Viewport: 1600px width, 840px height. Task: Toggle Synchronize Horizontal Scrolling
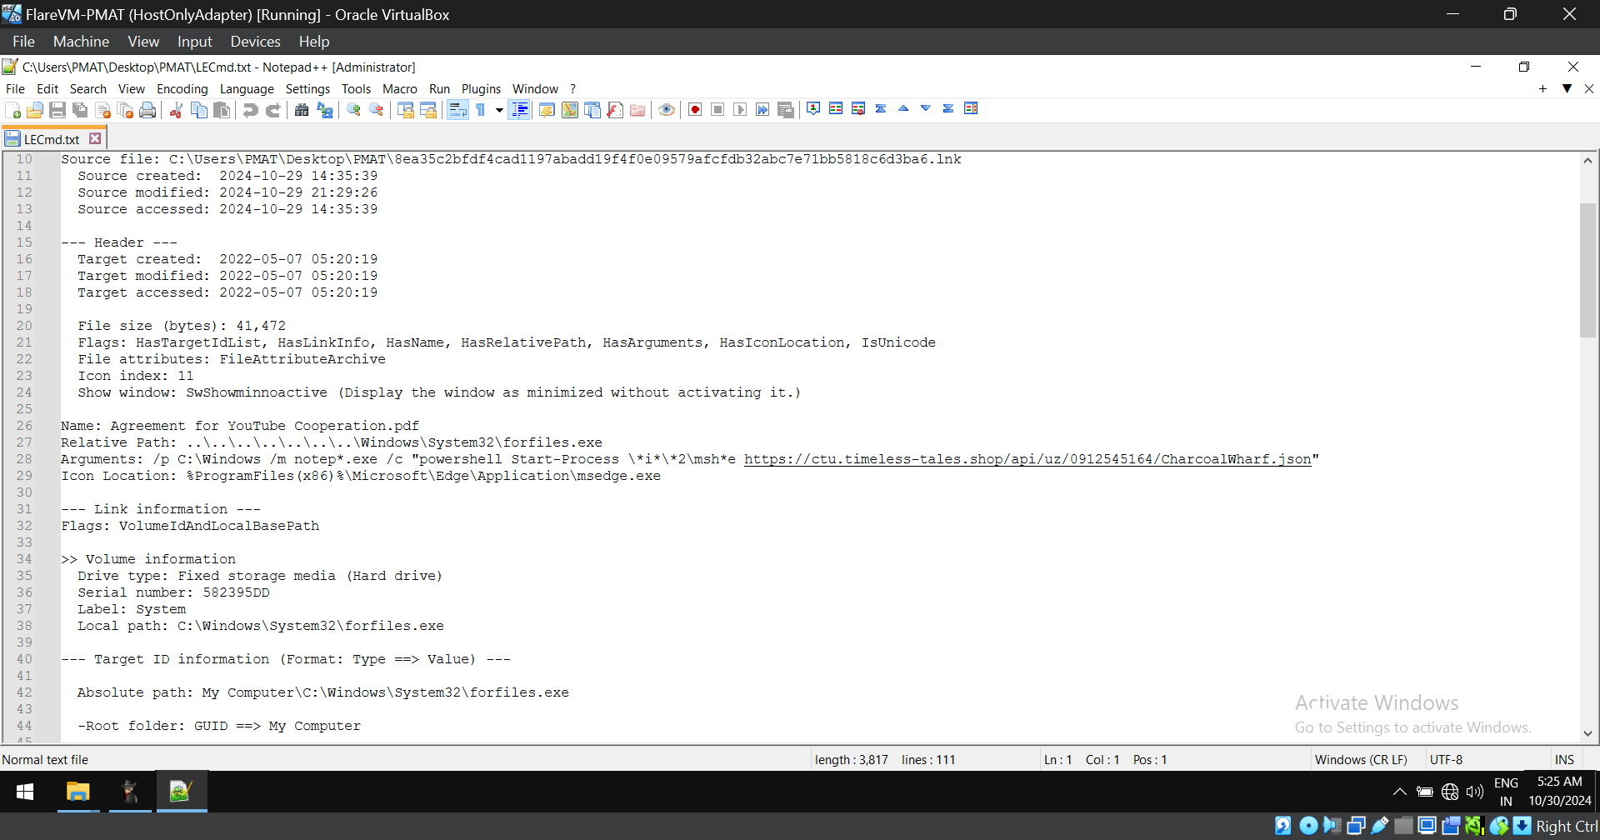(x=428, y=110)
